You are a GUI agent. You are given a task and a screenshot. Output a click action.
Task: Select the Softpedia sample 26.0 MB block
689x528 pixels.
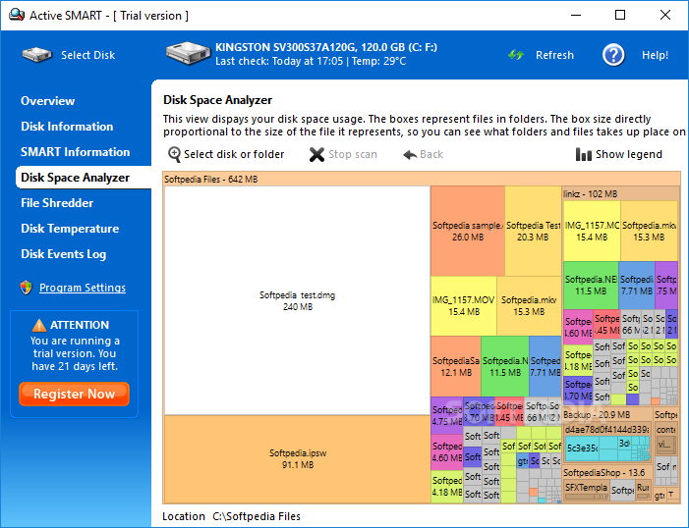468,231
